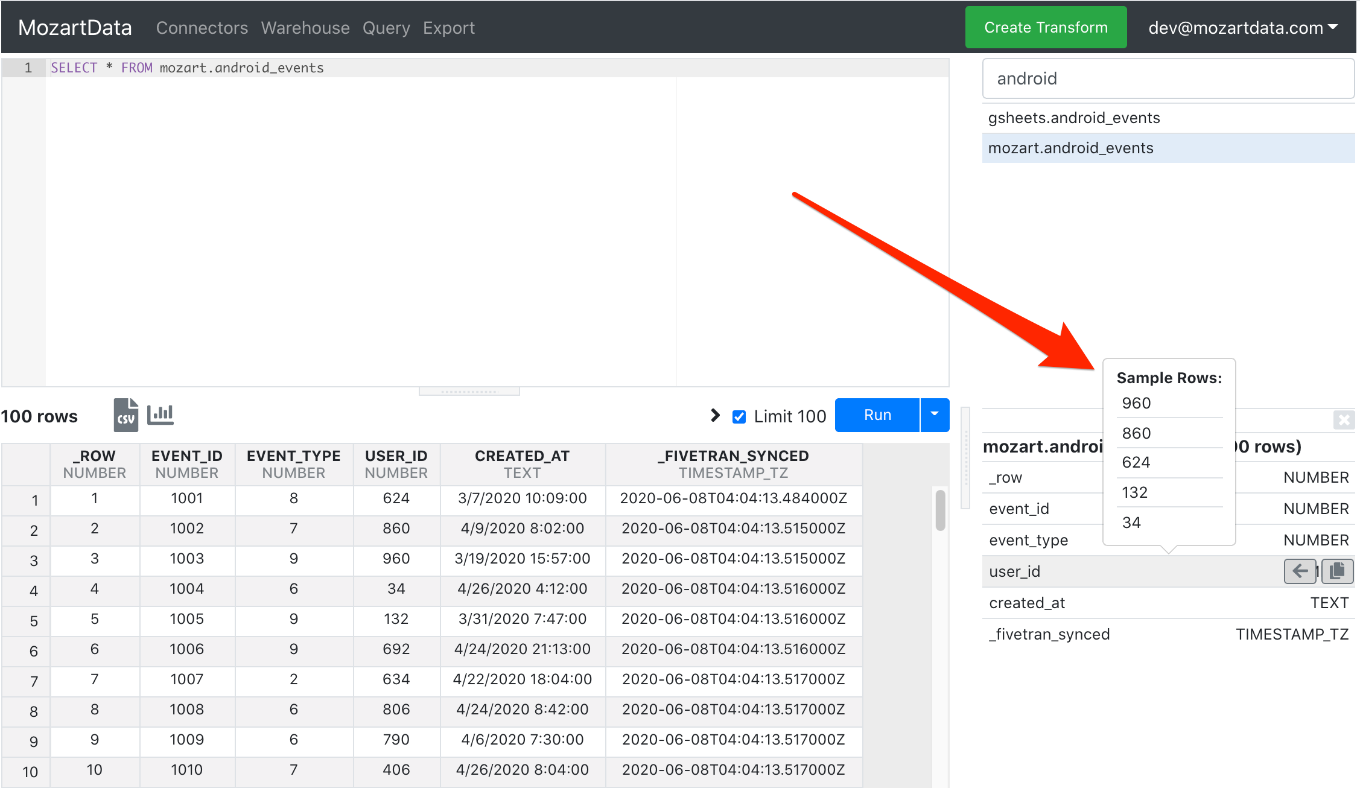The height and width of the screenshot is (788, 1360).
Task: Open the Export menu
Action: coord(449,28)
